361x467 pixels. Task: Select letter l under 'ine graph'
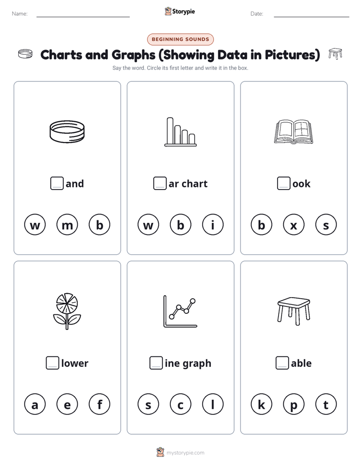(213, 404)
